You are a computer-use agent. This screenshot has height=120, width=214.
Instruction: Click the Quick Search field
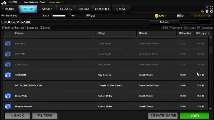point(196,22)
